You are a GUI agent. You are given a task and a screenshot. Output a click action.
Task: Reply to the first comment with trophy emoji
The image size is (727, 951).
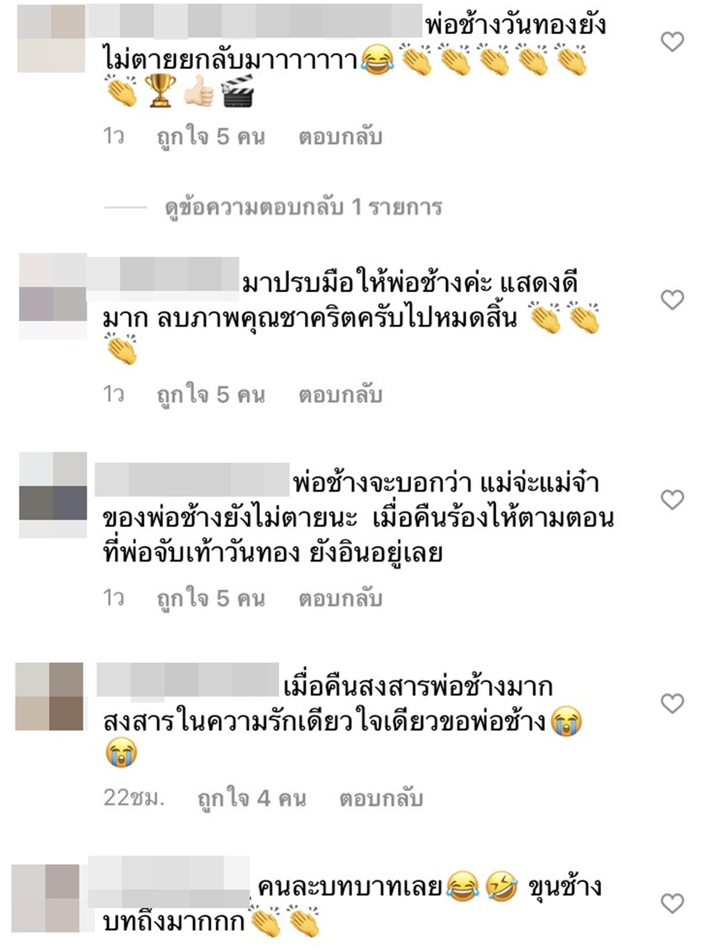tap(340, 137)
